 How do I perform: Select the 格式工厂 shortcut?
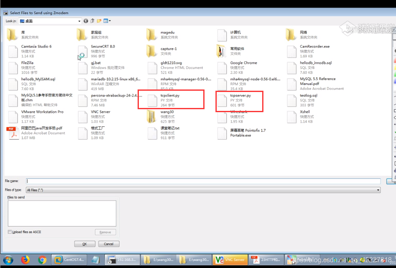pyautogui.click(x=91, y=133)
